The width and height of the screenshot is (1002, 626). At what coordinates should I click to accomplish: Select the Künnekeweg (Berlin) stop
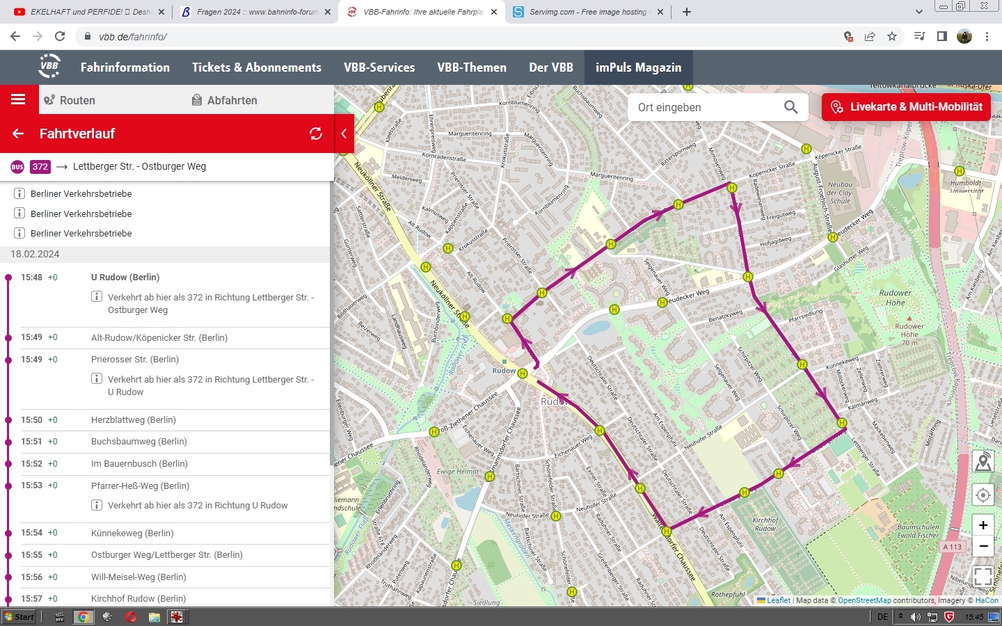(132, 533)
